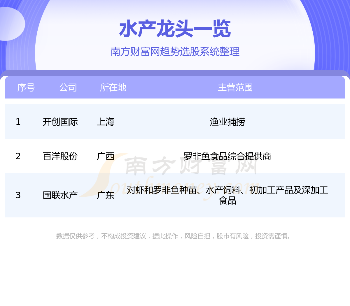350x306 pixels.
Task: Click the title 水产龙头一览
Action: pos(175,29)
